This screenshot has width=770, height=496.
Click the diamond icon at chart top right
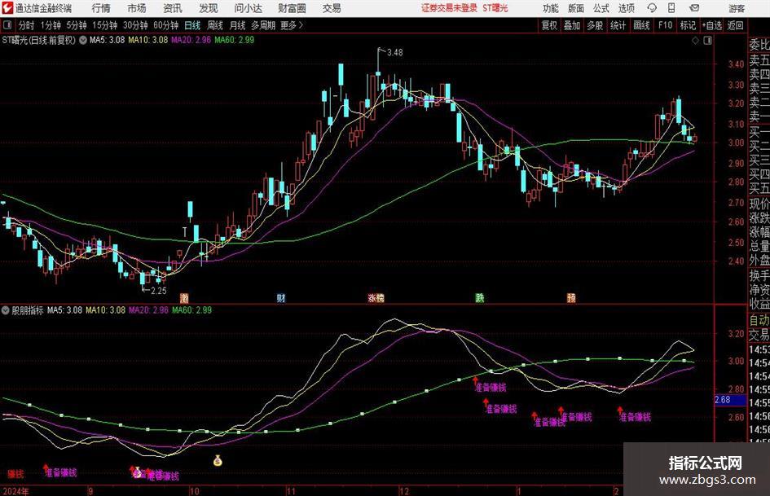tap(695, 41)
